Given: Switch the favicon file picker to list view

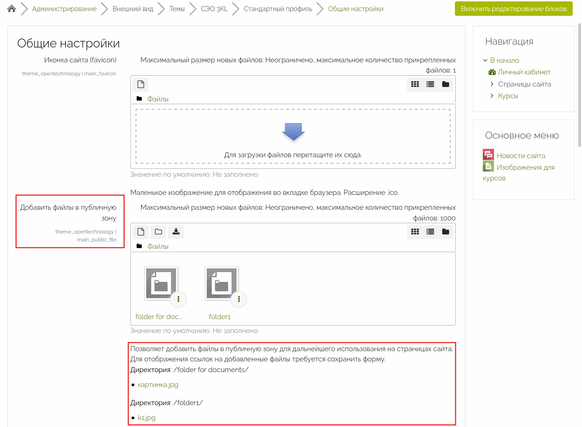Looking at the screenshot, I should click(x=430, y=84).
